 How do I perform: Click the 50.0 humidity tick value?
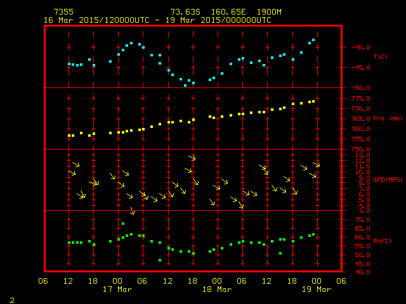[x=362, y=255]
